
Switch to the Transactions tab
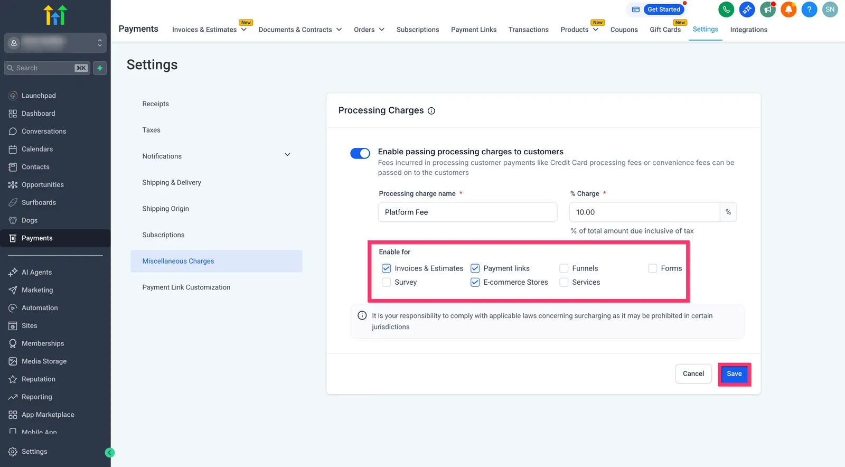(x=529, y=30)
